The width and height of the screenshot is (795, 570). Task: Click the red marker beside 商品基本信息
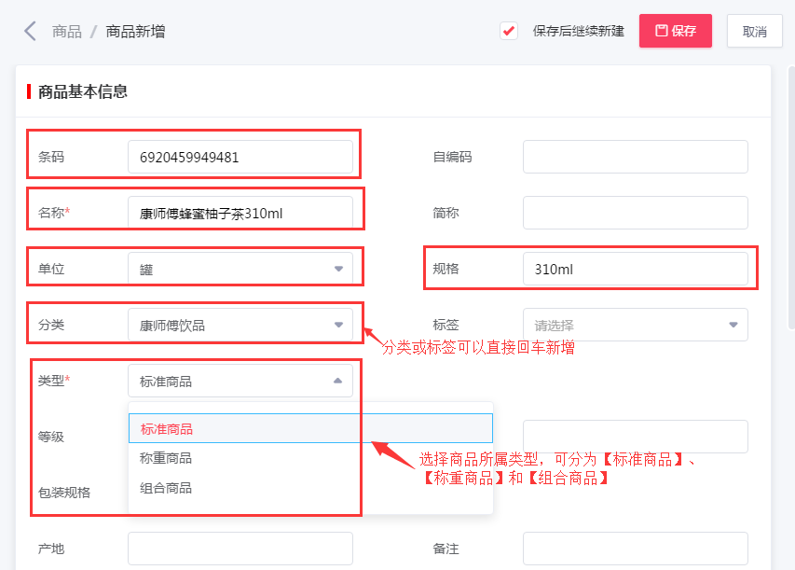[x=27, y=90]
